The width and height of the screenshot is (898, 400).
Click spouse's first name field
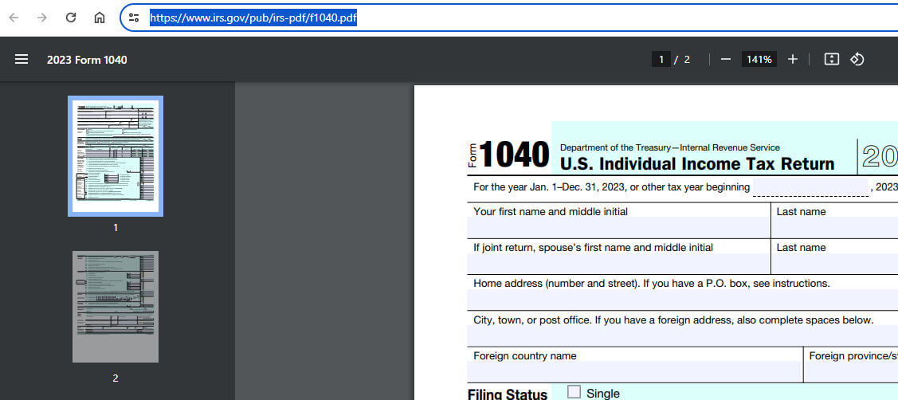(x=618, y=264)
